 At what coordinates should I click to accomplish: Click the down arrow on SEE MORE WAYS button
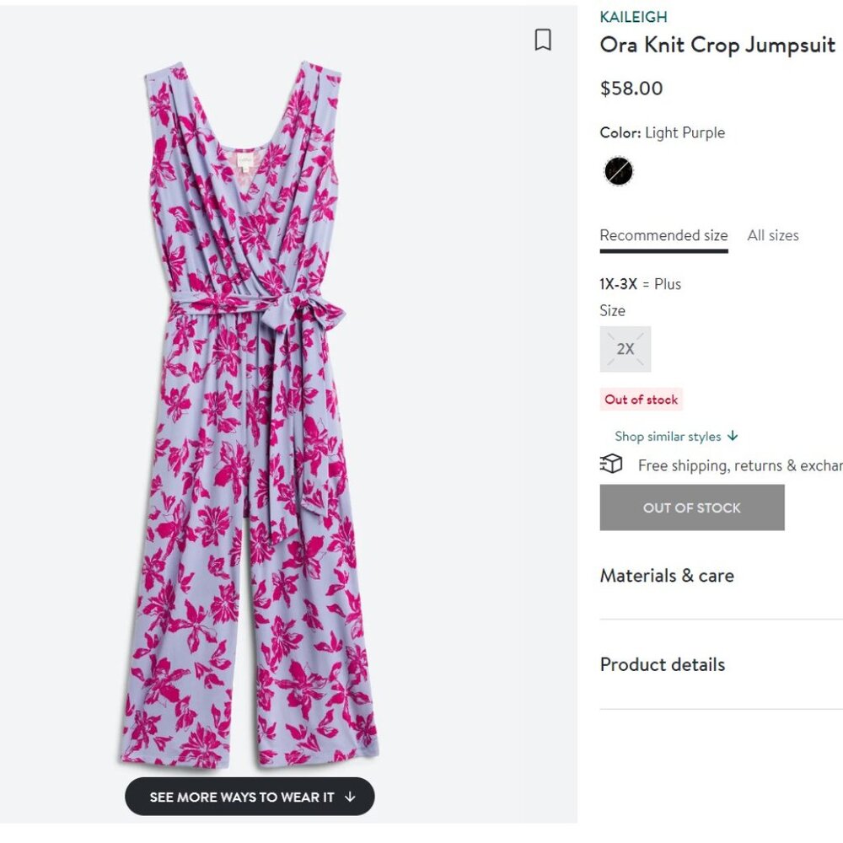pyautogui.click(x=352, y=796)
